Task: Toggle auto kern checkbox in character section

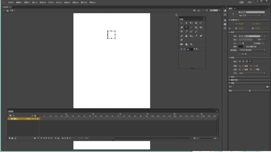Action: click(x=245, y=46)
